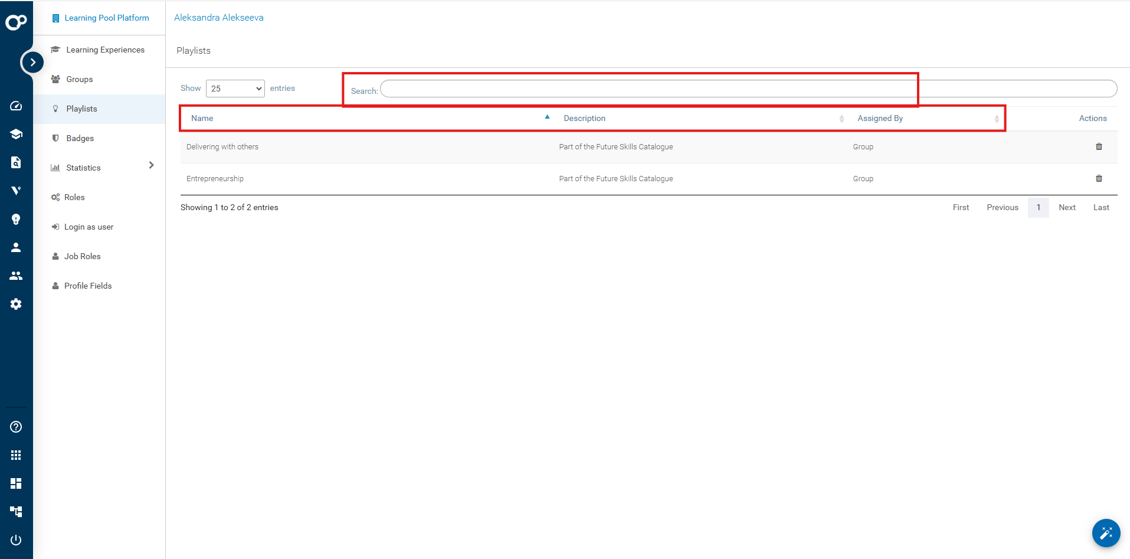Click the power logout icon
The width and height of the screenshot is (1130, 559).
(16, 540)
